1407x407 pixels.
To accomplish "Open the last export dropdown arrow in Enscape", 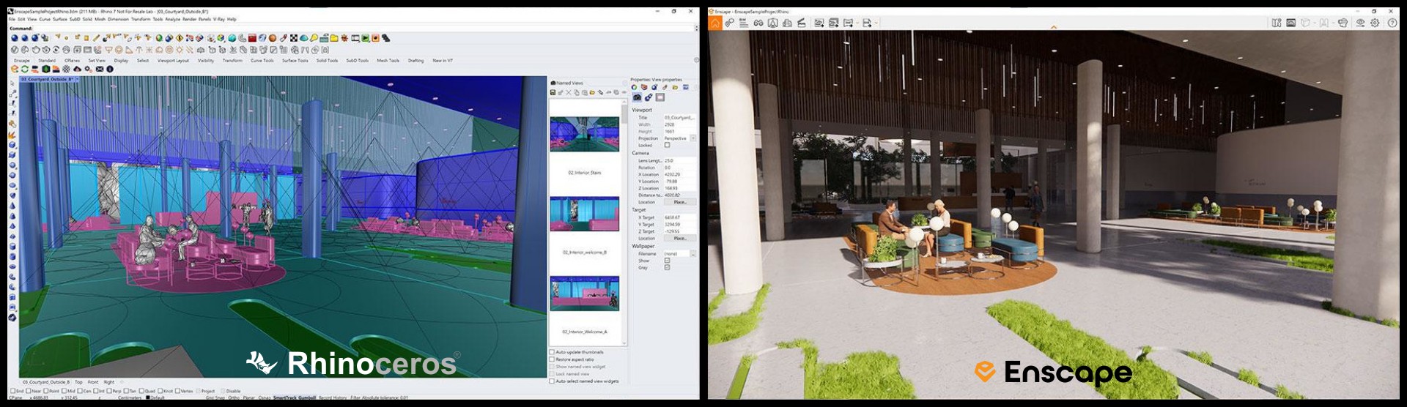I will pos(876,23).
